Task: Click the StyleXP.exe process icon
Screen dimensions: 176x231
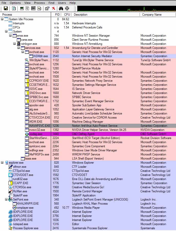Action: 11,195
